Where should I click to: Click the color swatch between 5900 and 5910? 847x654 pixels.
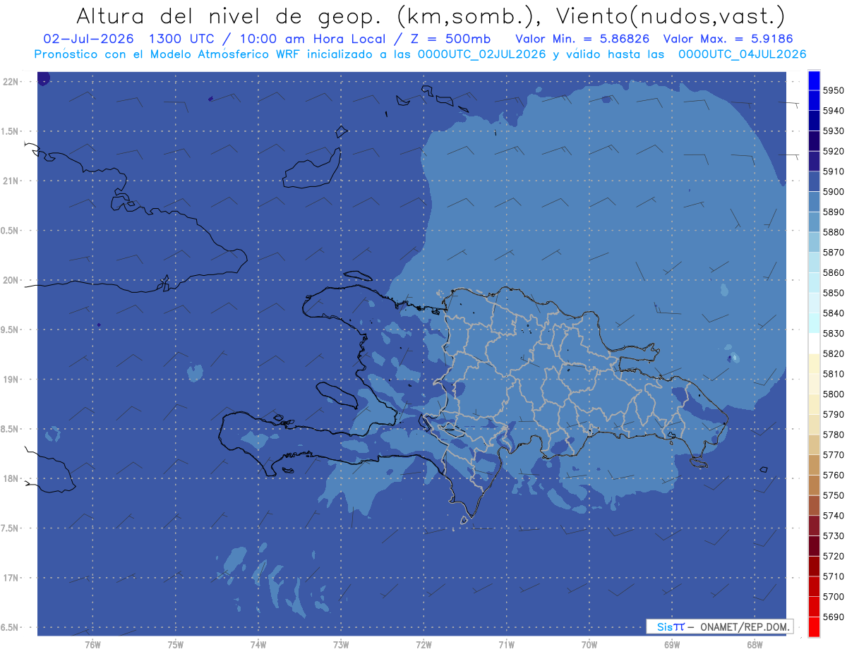[814, 181]
